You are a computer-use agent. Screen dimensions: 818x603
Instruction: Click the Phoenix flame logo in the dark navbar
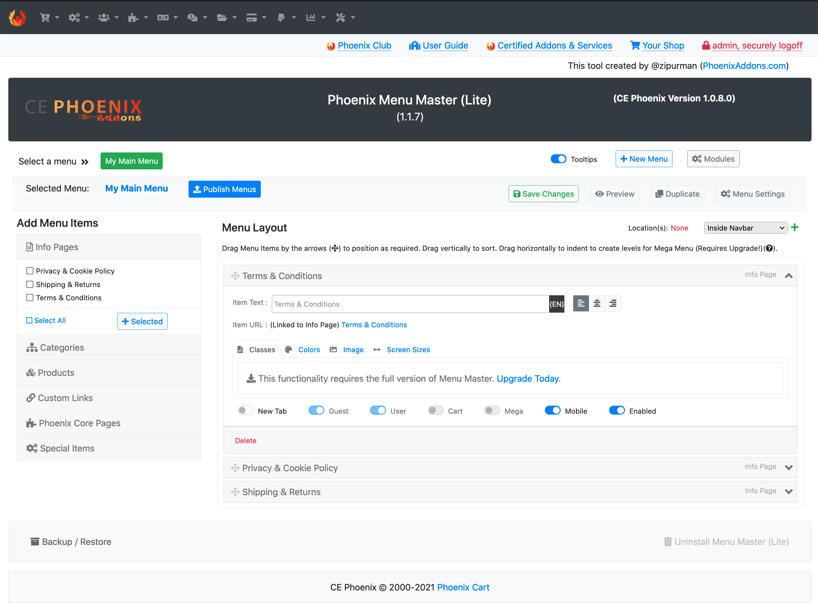pos(17,17)
